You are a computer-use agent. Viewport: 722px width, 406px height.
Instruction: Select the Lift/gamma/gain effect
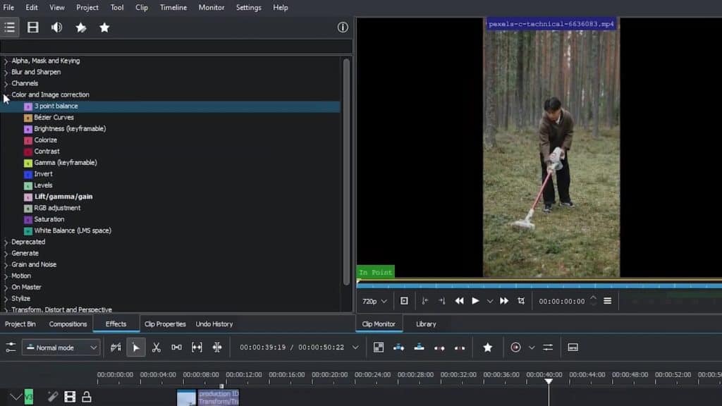tap(62, 196)
